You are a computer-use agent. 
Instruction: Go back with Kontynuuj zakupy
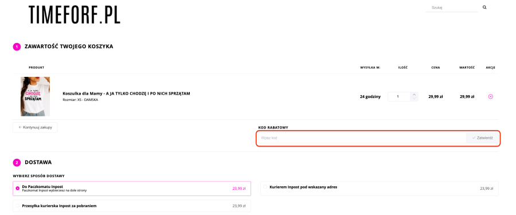[x=35, y=127]
